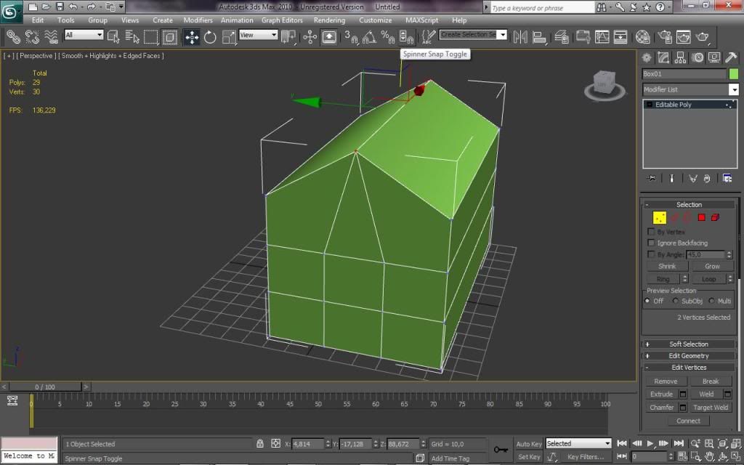Click the Select and Link icon

click(13, 37)
